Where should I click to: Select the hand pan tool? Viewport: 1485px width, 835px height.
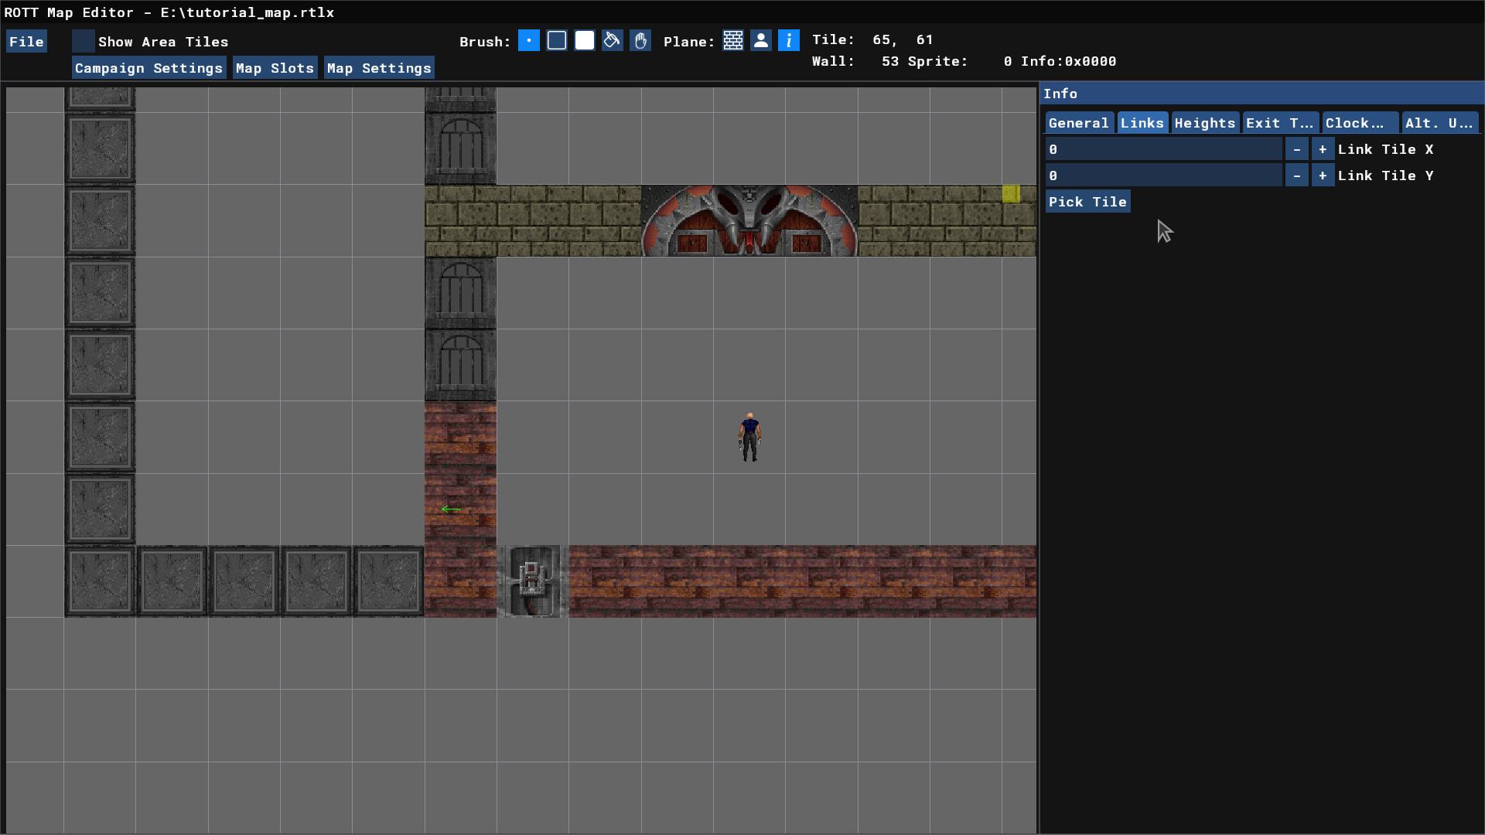click(640, 41)
